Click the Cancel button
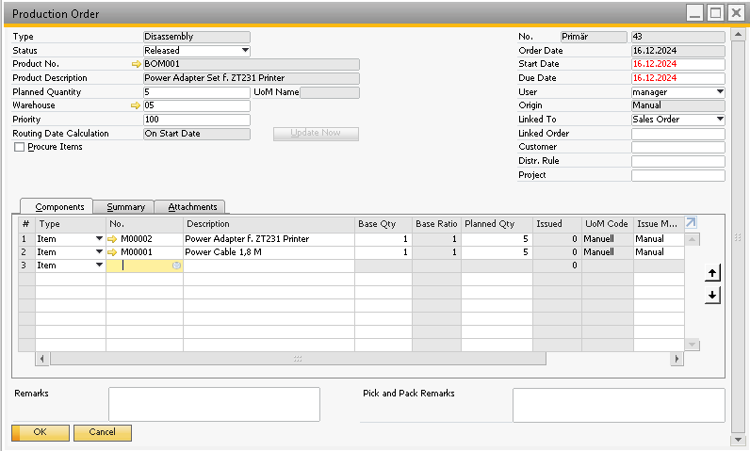 click(102, 432)
